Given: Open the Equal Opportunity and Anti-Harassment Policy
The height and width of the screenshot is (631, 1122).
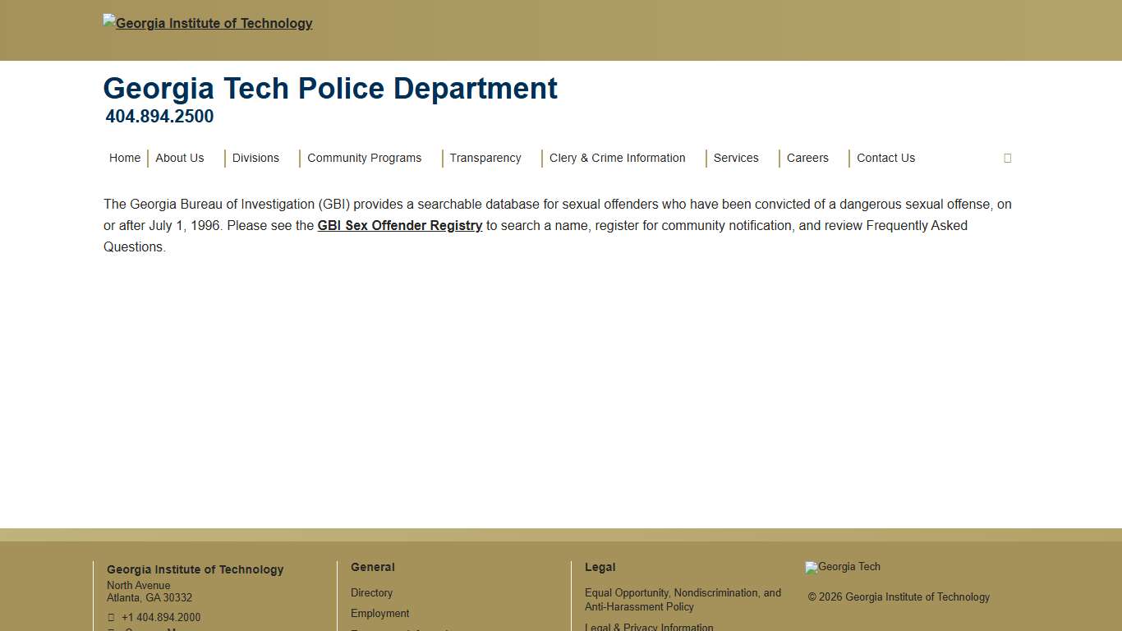Looking at the screenshot, I should tap(683, 600).
